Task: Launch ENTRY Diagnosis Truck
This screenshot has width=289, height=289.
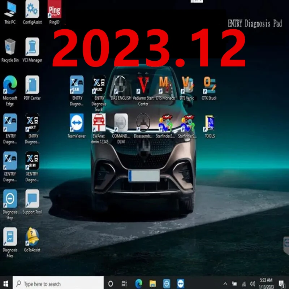Action: click(x=99, y=94)
